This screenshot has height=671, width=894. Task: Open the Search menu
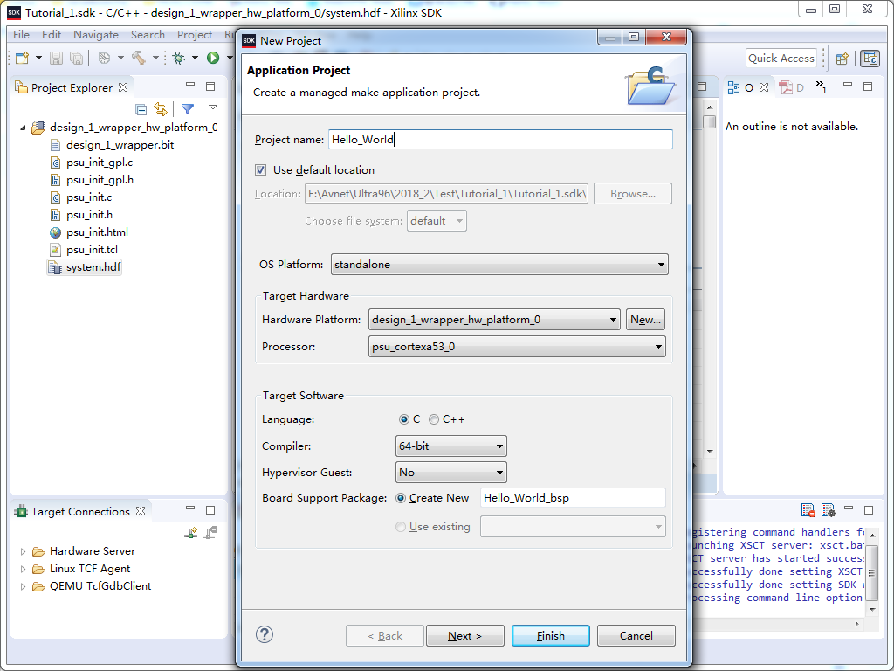[x=148, y=34]
